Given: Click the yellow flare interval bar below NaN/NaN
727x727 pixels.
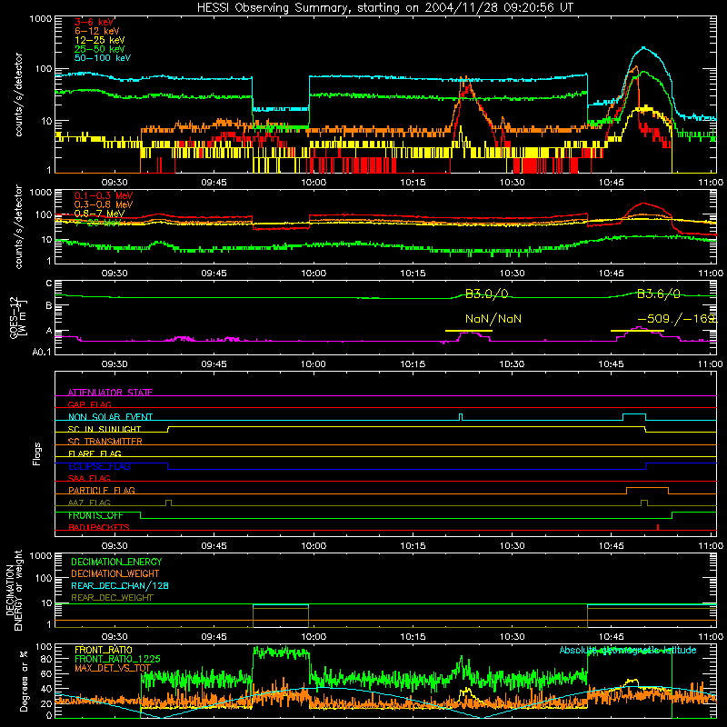Looking at the screenshot, I should [468, 331].
